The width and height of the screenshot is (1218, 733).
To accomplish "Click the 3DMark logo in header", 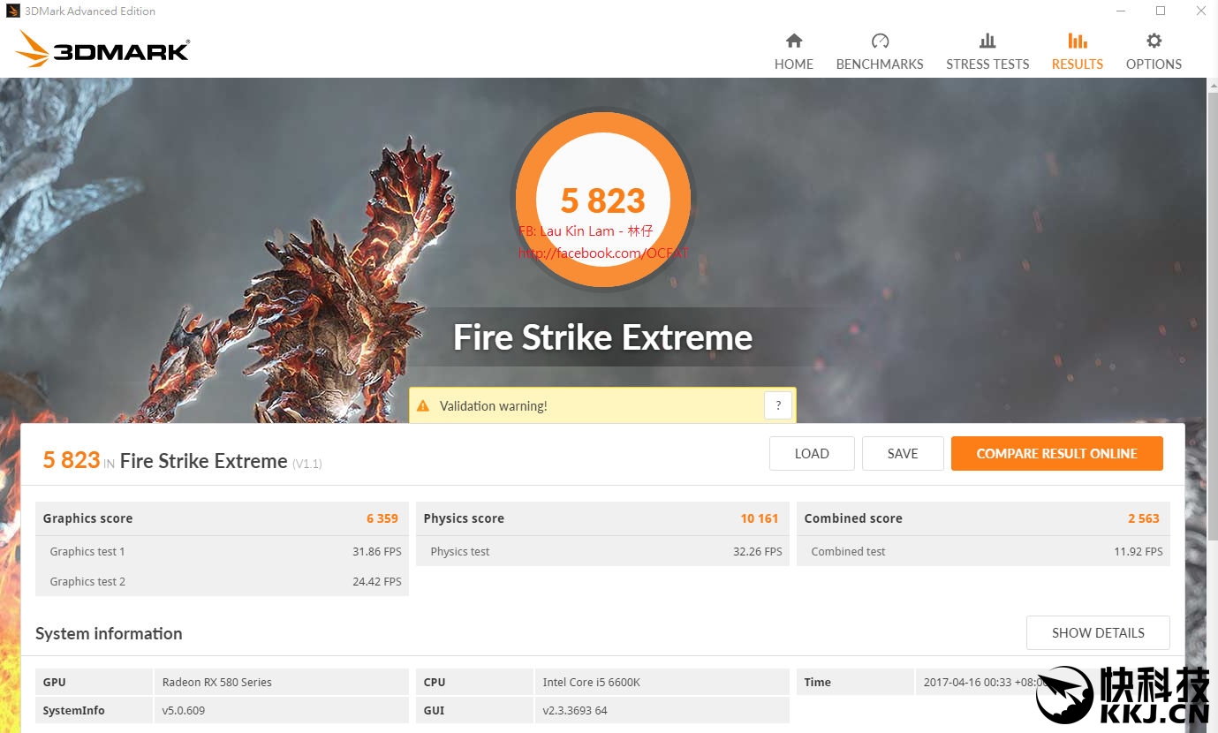I will tap(103, 49).
